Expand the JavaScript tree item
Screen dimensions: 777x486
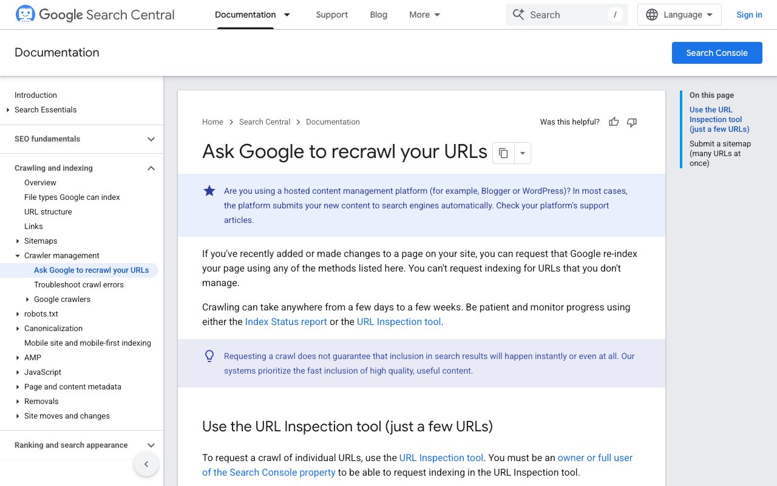(x=18, y=372)
